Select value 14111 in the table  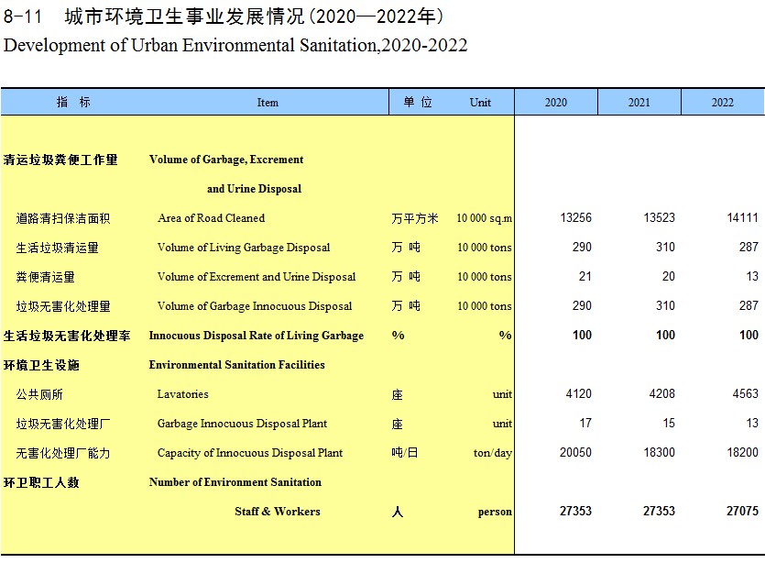pos(743,218)
